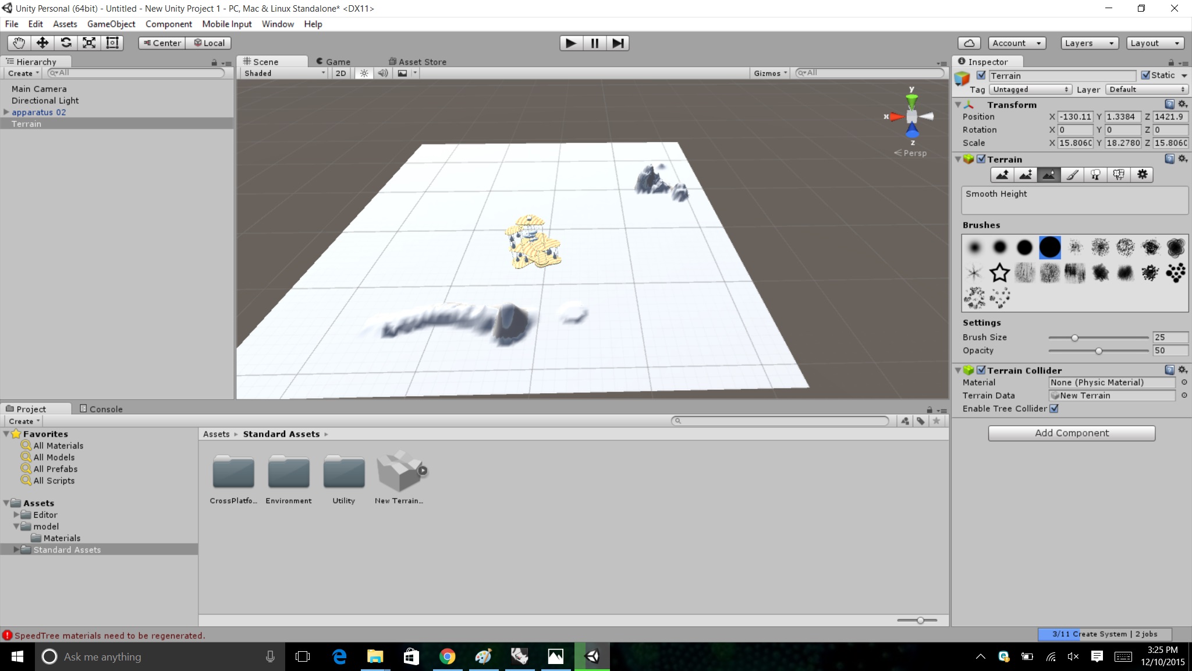This screenshot has height=671, width=1192.
Task: Expand the apparatus 02 hierarchy item
Action: (7, 112)
